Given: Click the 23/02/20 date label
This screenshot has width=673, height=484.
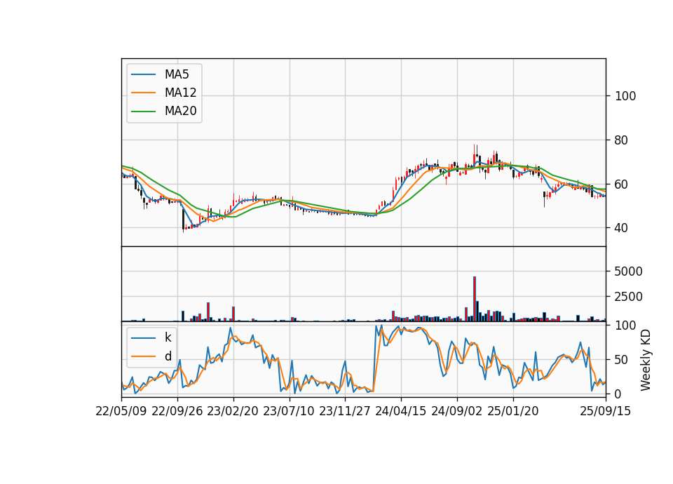Looking at the screenshot, I should pyautogui.click(x=233, y=411).
